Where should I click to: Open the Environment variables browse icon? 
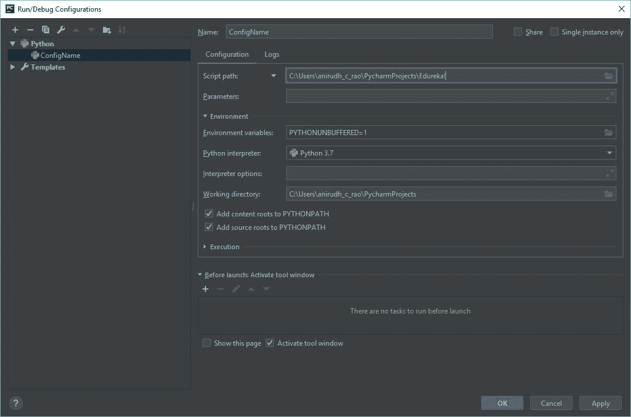coord(609,132)
